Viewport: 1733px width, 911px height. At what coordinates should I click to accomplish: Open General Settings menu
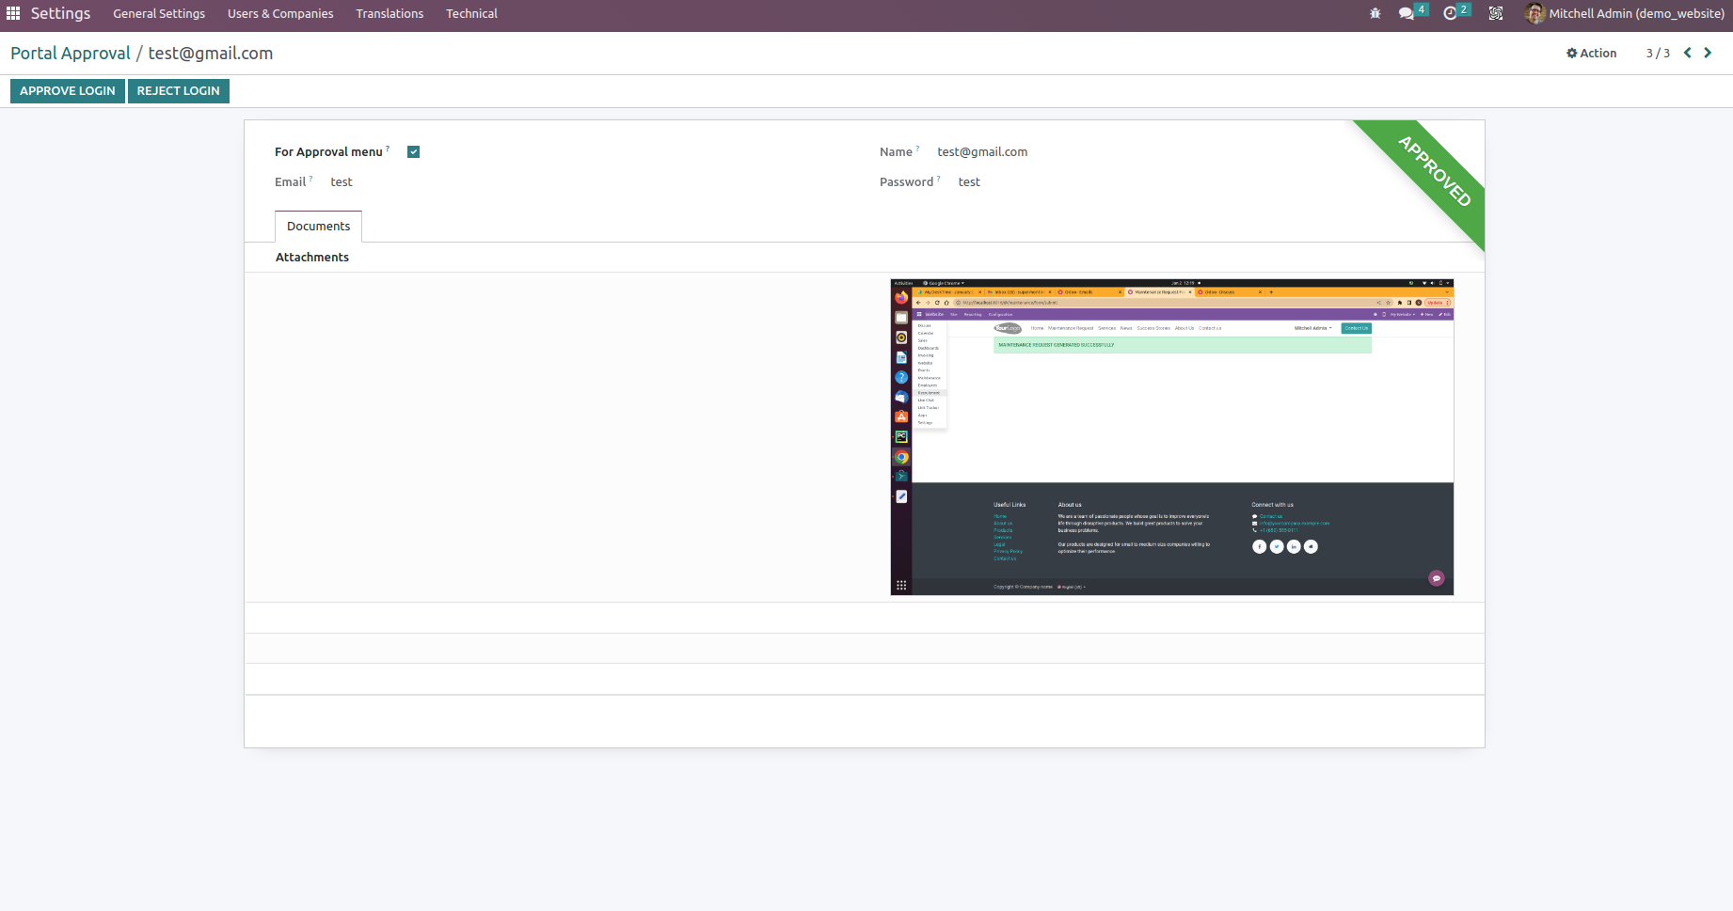point(159,13)
